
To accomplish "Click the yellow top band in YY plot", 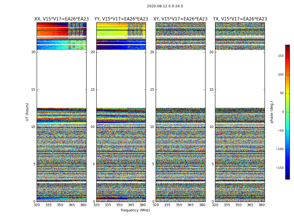I will (x=112, y=32).
